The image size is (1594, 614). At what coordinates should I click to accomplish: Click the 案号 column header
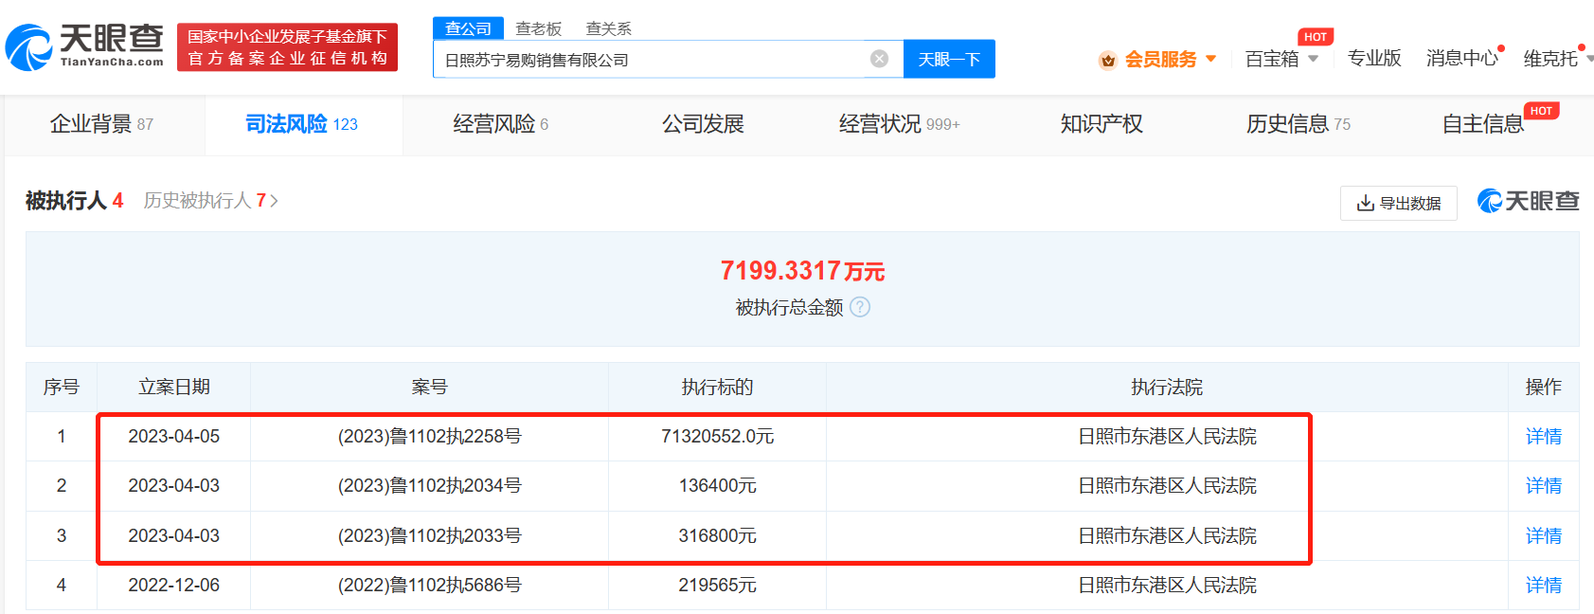pyautogui.click(x=429, y=387)
